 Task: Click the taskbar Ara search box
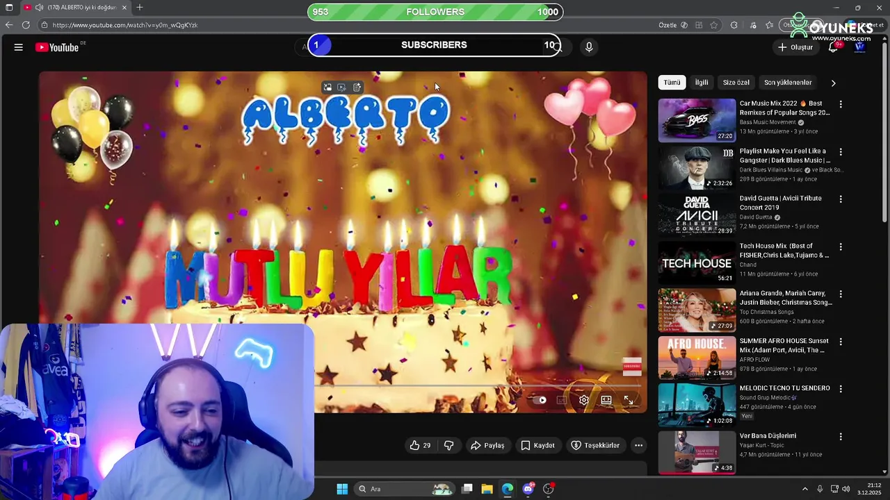pyautogui.click(x=405, y=489)
